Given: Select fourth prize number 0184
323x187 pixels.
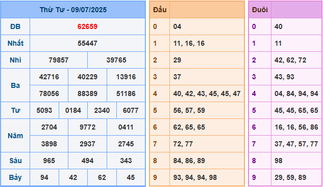Looking at the screenshot, I should [73, 110].
